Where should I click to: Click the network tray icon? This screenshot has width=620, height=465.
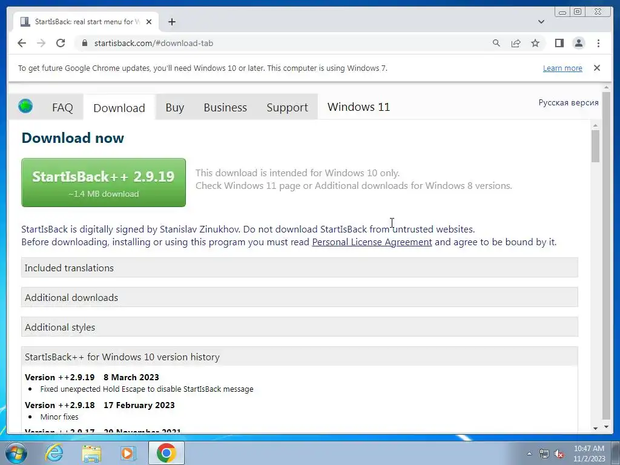[544, 453]
